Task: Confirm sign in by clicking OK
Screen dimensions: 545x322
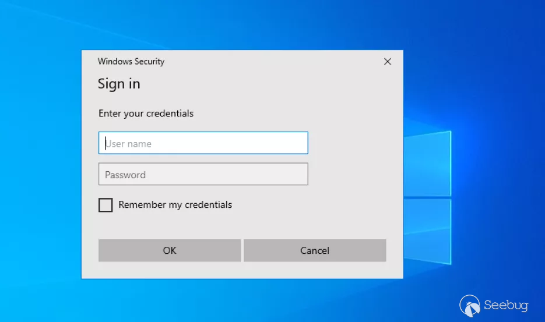Action: click(x=170, y=250)
